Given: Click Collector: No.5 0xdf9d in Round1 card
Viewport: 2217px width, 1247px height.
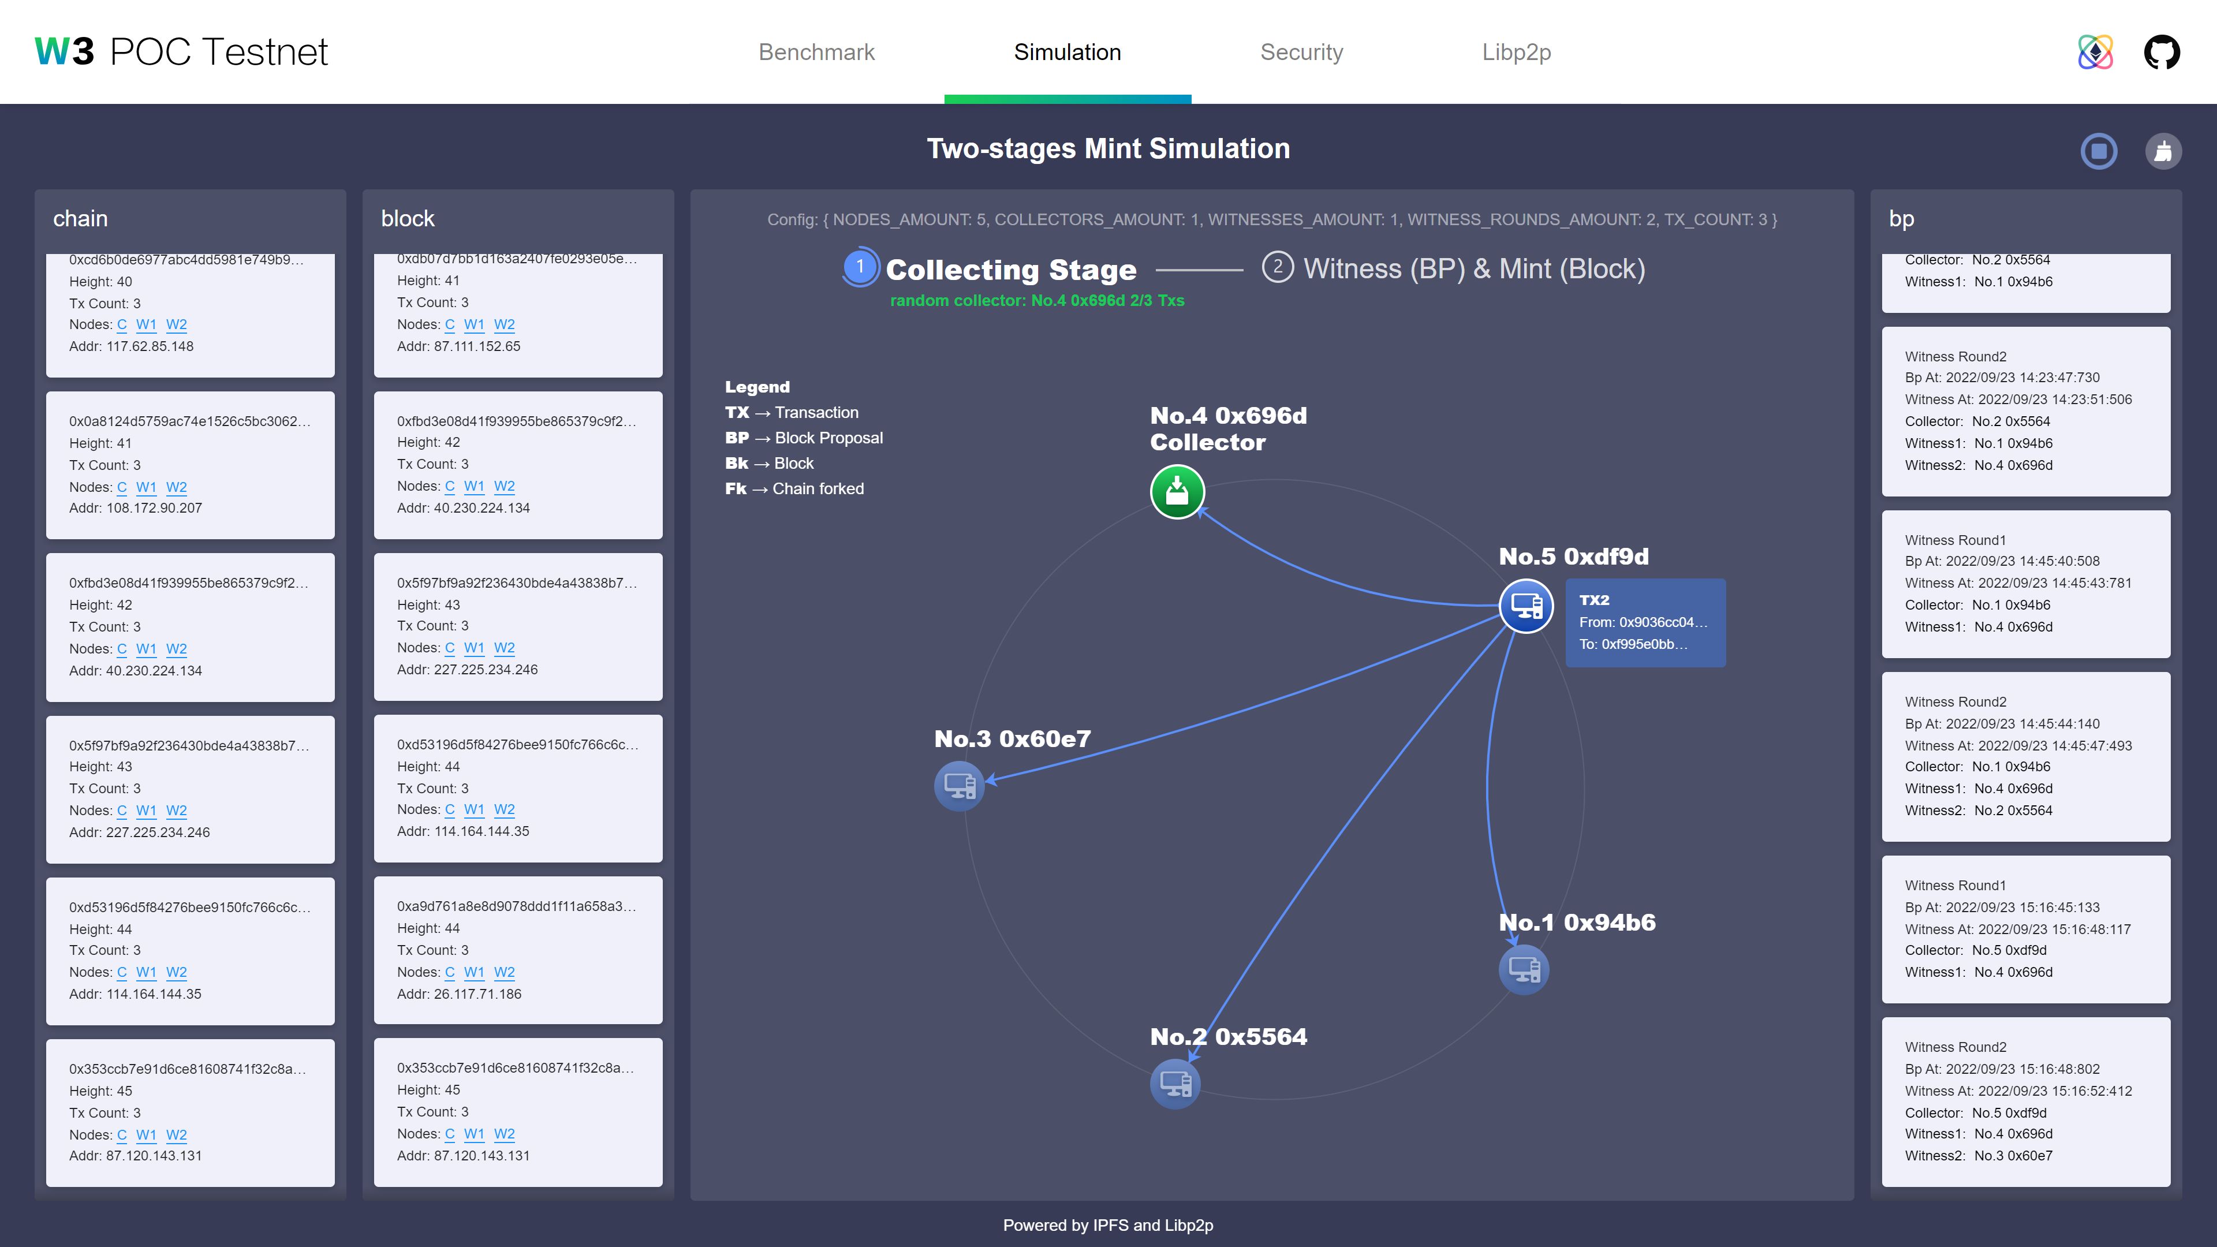Looking at the screenshot, I should click(1975, 950).
